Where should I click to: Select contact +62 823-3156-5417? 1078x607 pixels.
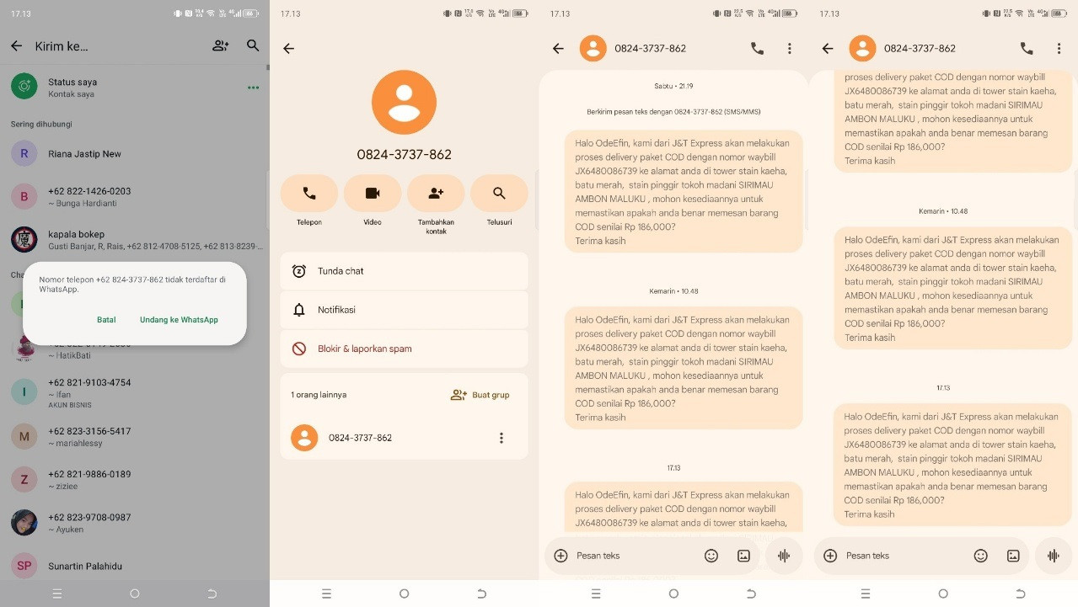[135, 436]
